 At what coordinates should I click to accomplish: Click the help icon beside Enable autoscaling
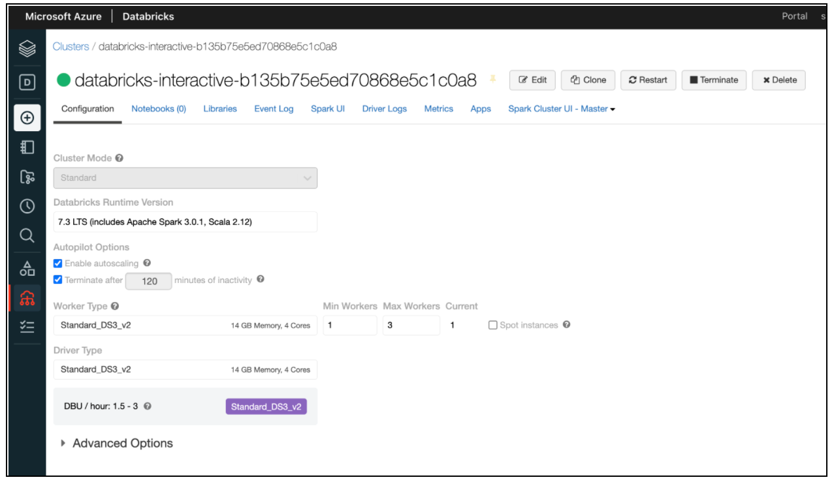tap(147, 263)
